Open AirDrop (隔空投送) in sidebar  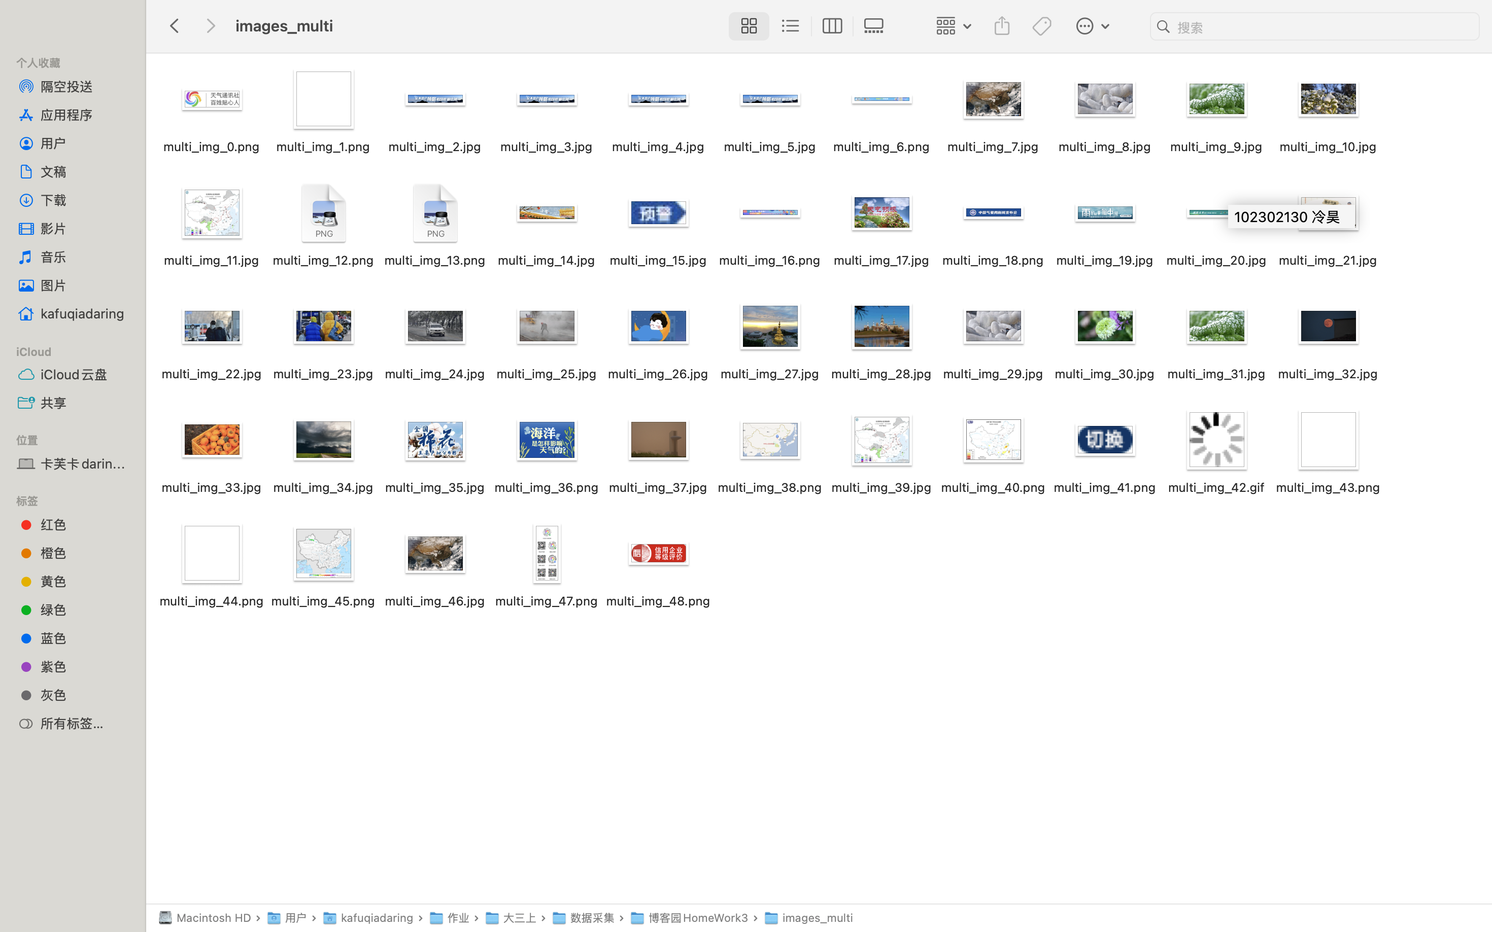click(66, 86)
